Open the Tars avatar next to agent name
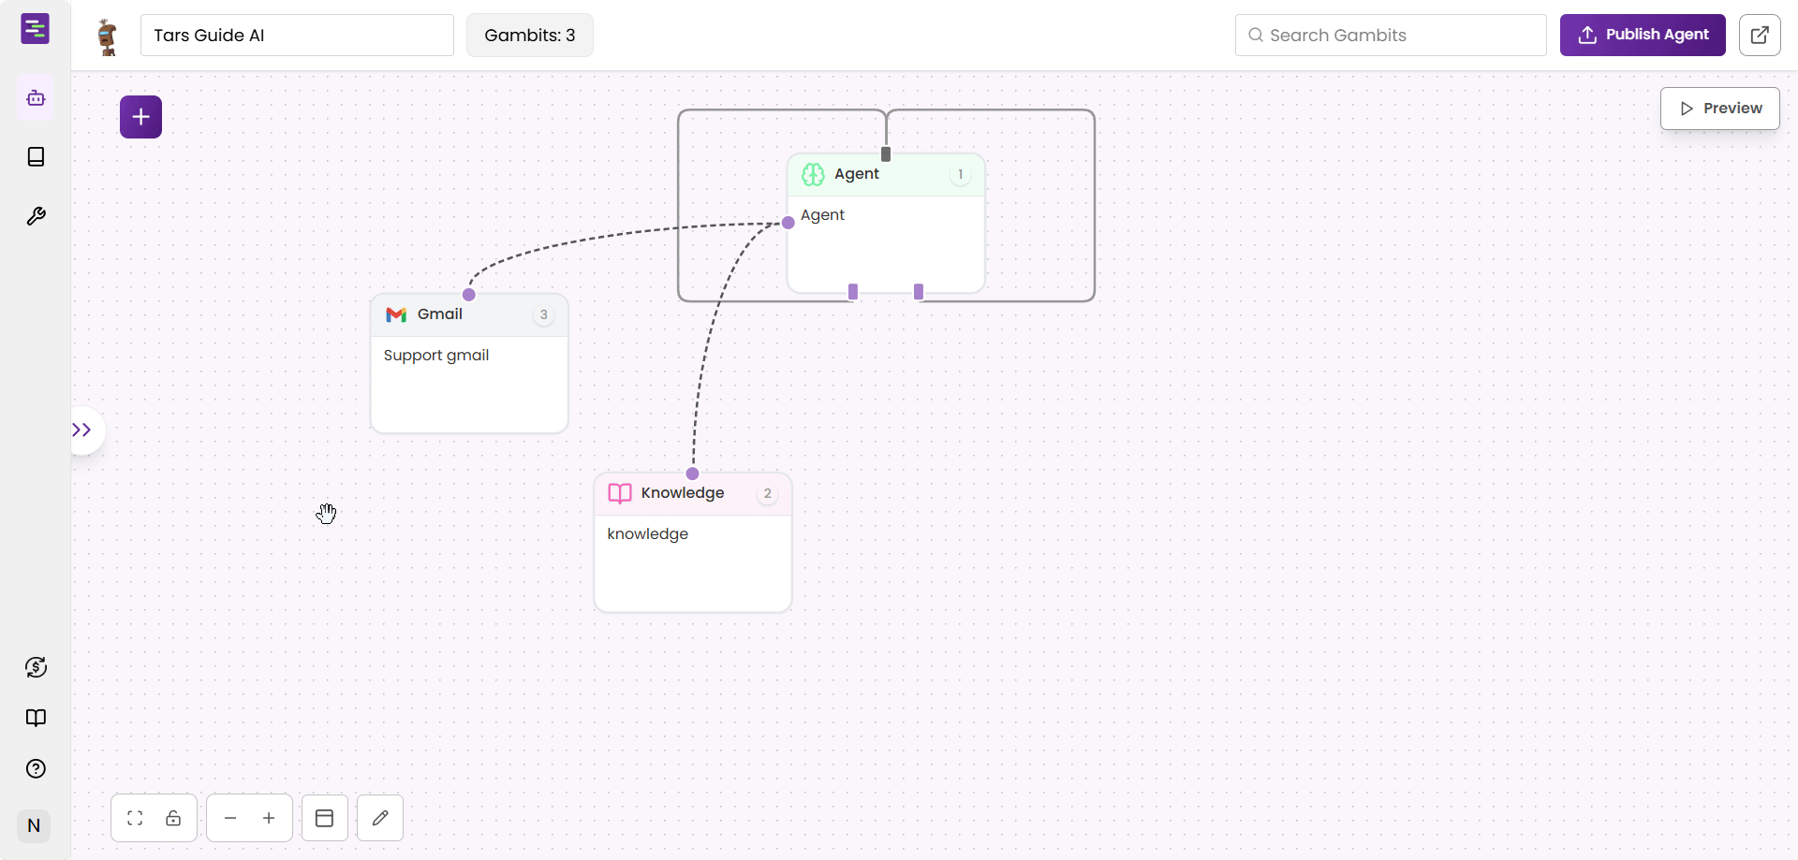Viewport: 1798px width, 860px height. tap(106, 37)
